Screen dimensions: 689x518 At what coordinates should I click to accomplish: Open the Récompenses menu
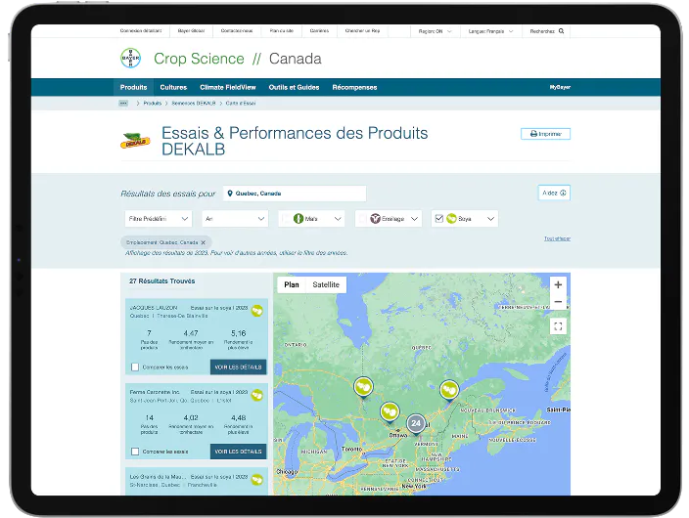[x=354, y=87]
